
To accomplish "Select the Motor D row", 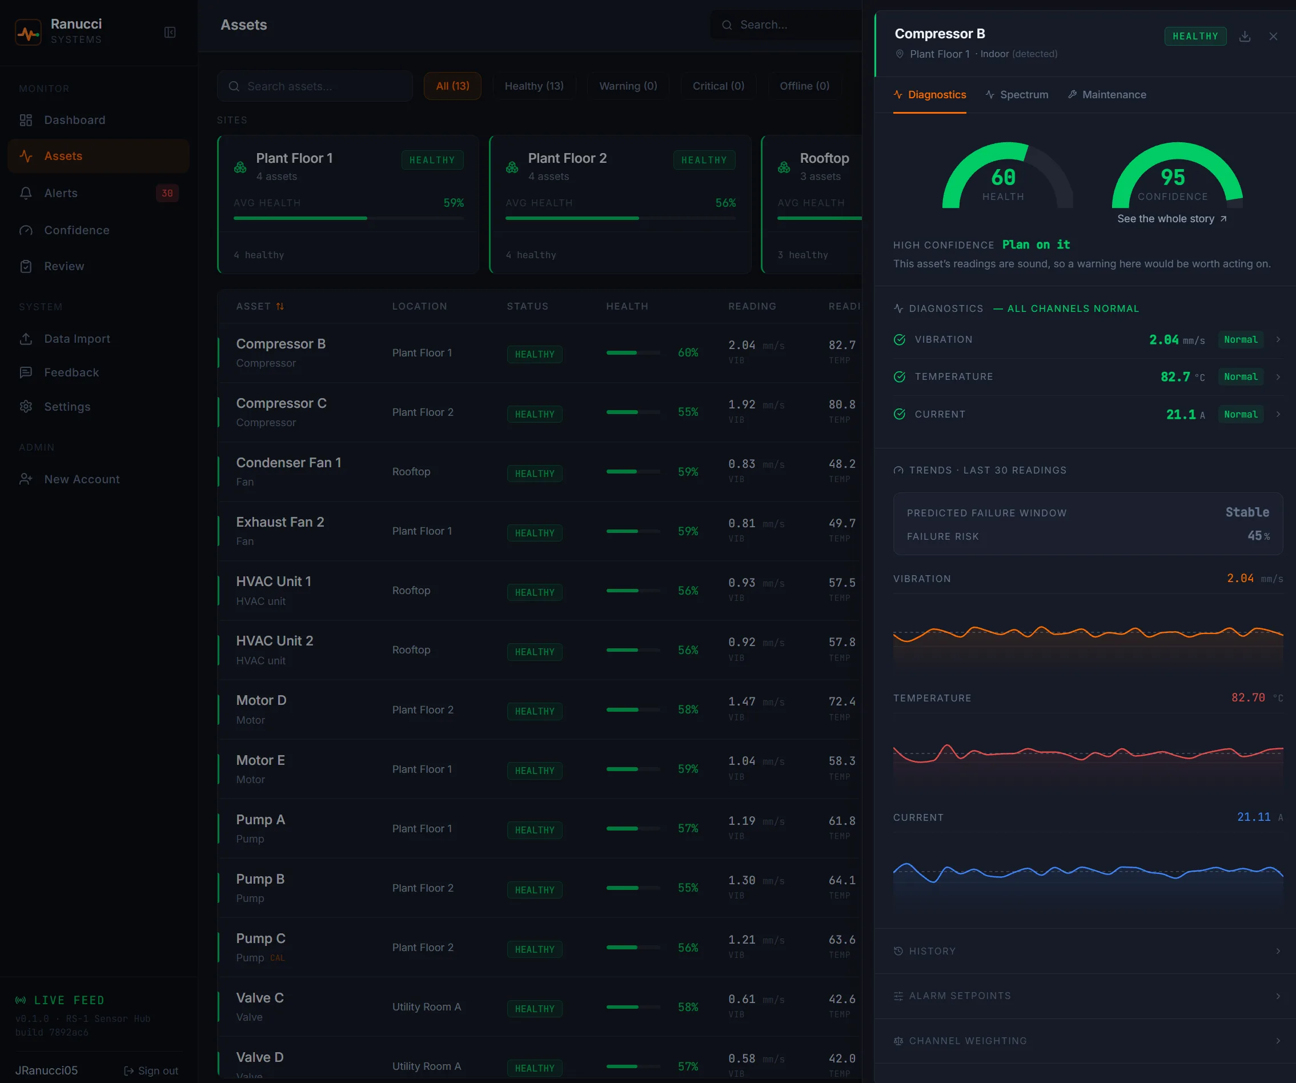I will click(539, 709).
